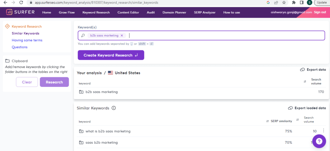Viewport: 330px width, 151px height.
Task: Click the Sign out link
Action: tap(320, 12)
